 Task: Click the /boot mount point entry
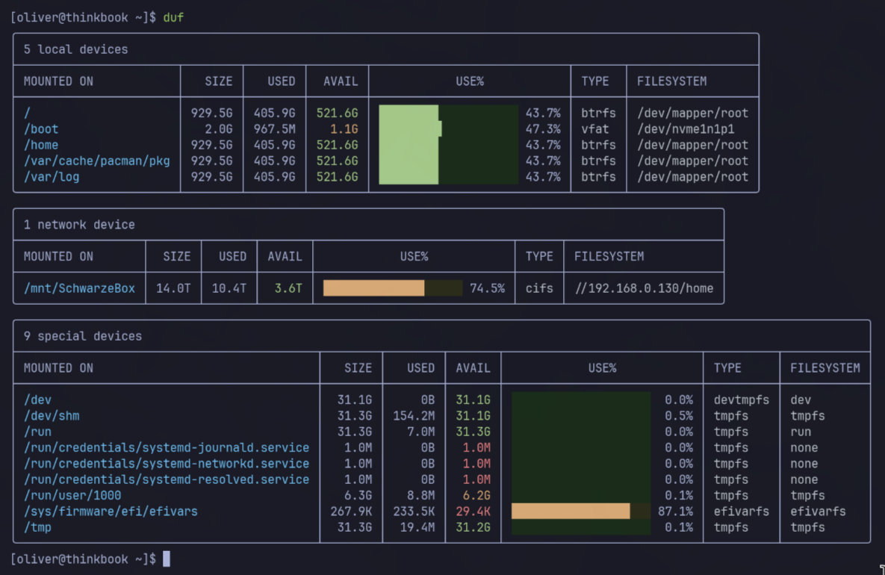(41, 129)
